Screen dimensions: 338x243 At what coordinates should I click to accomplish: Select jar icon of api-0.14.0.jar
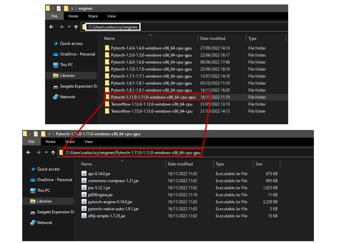pyautogui.click(x=84, y=173)
